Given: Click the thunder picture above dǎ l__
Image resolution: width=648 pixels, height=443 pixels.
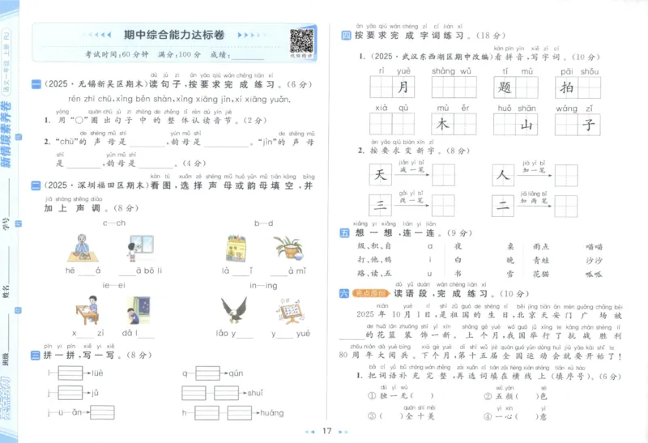Looking at the screenshot, I should pyautogui.click(x=139, y=310).
